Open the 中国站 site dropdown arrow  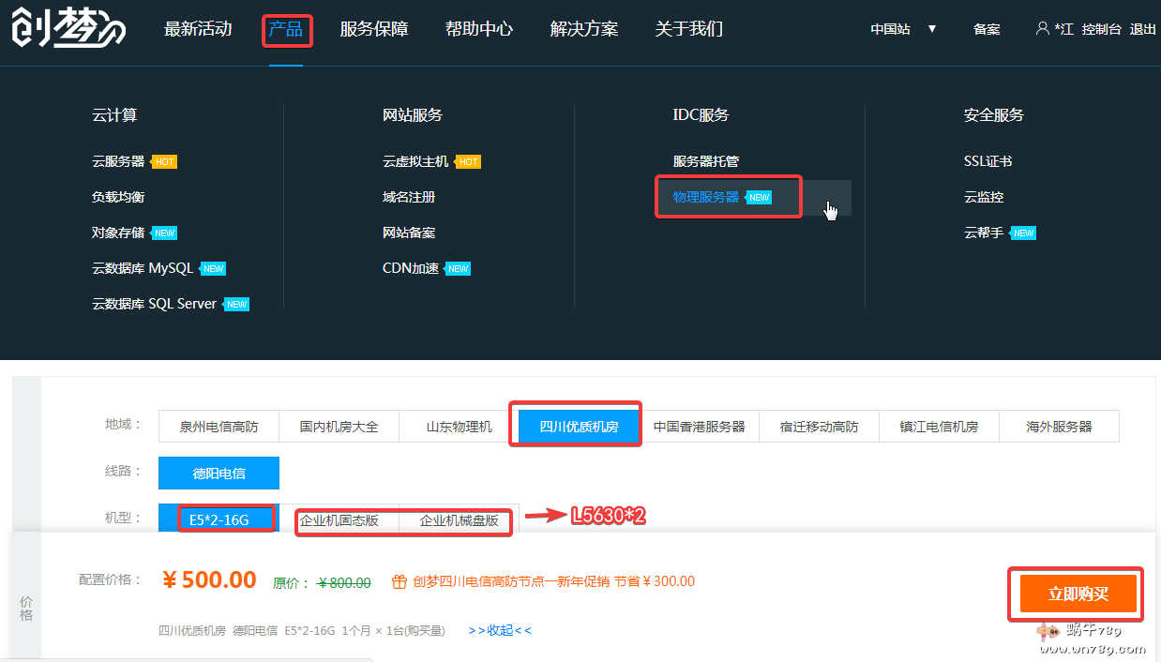pyautogui.click(x=931, y=29)
